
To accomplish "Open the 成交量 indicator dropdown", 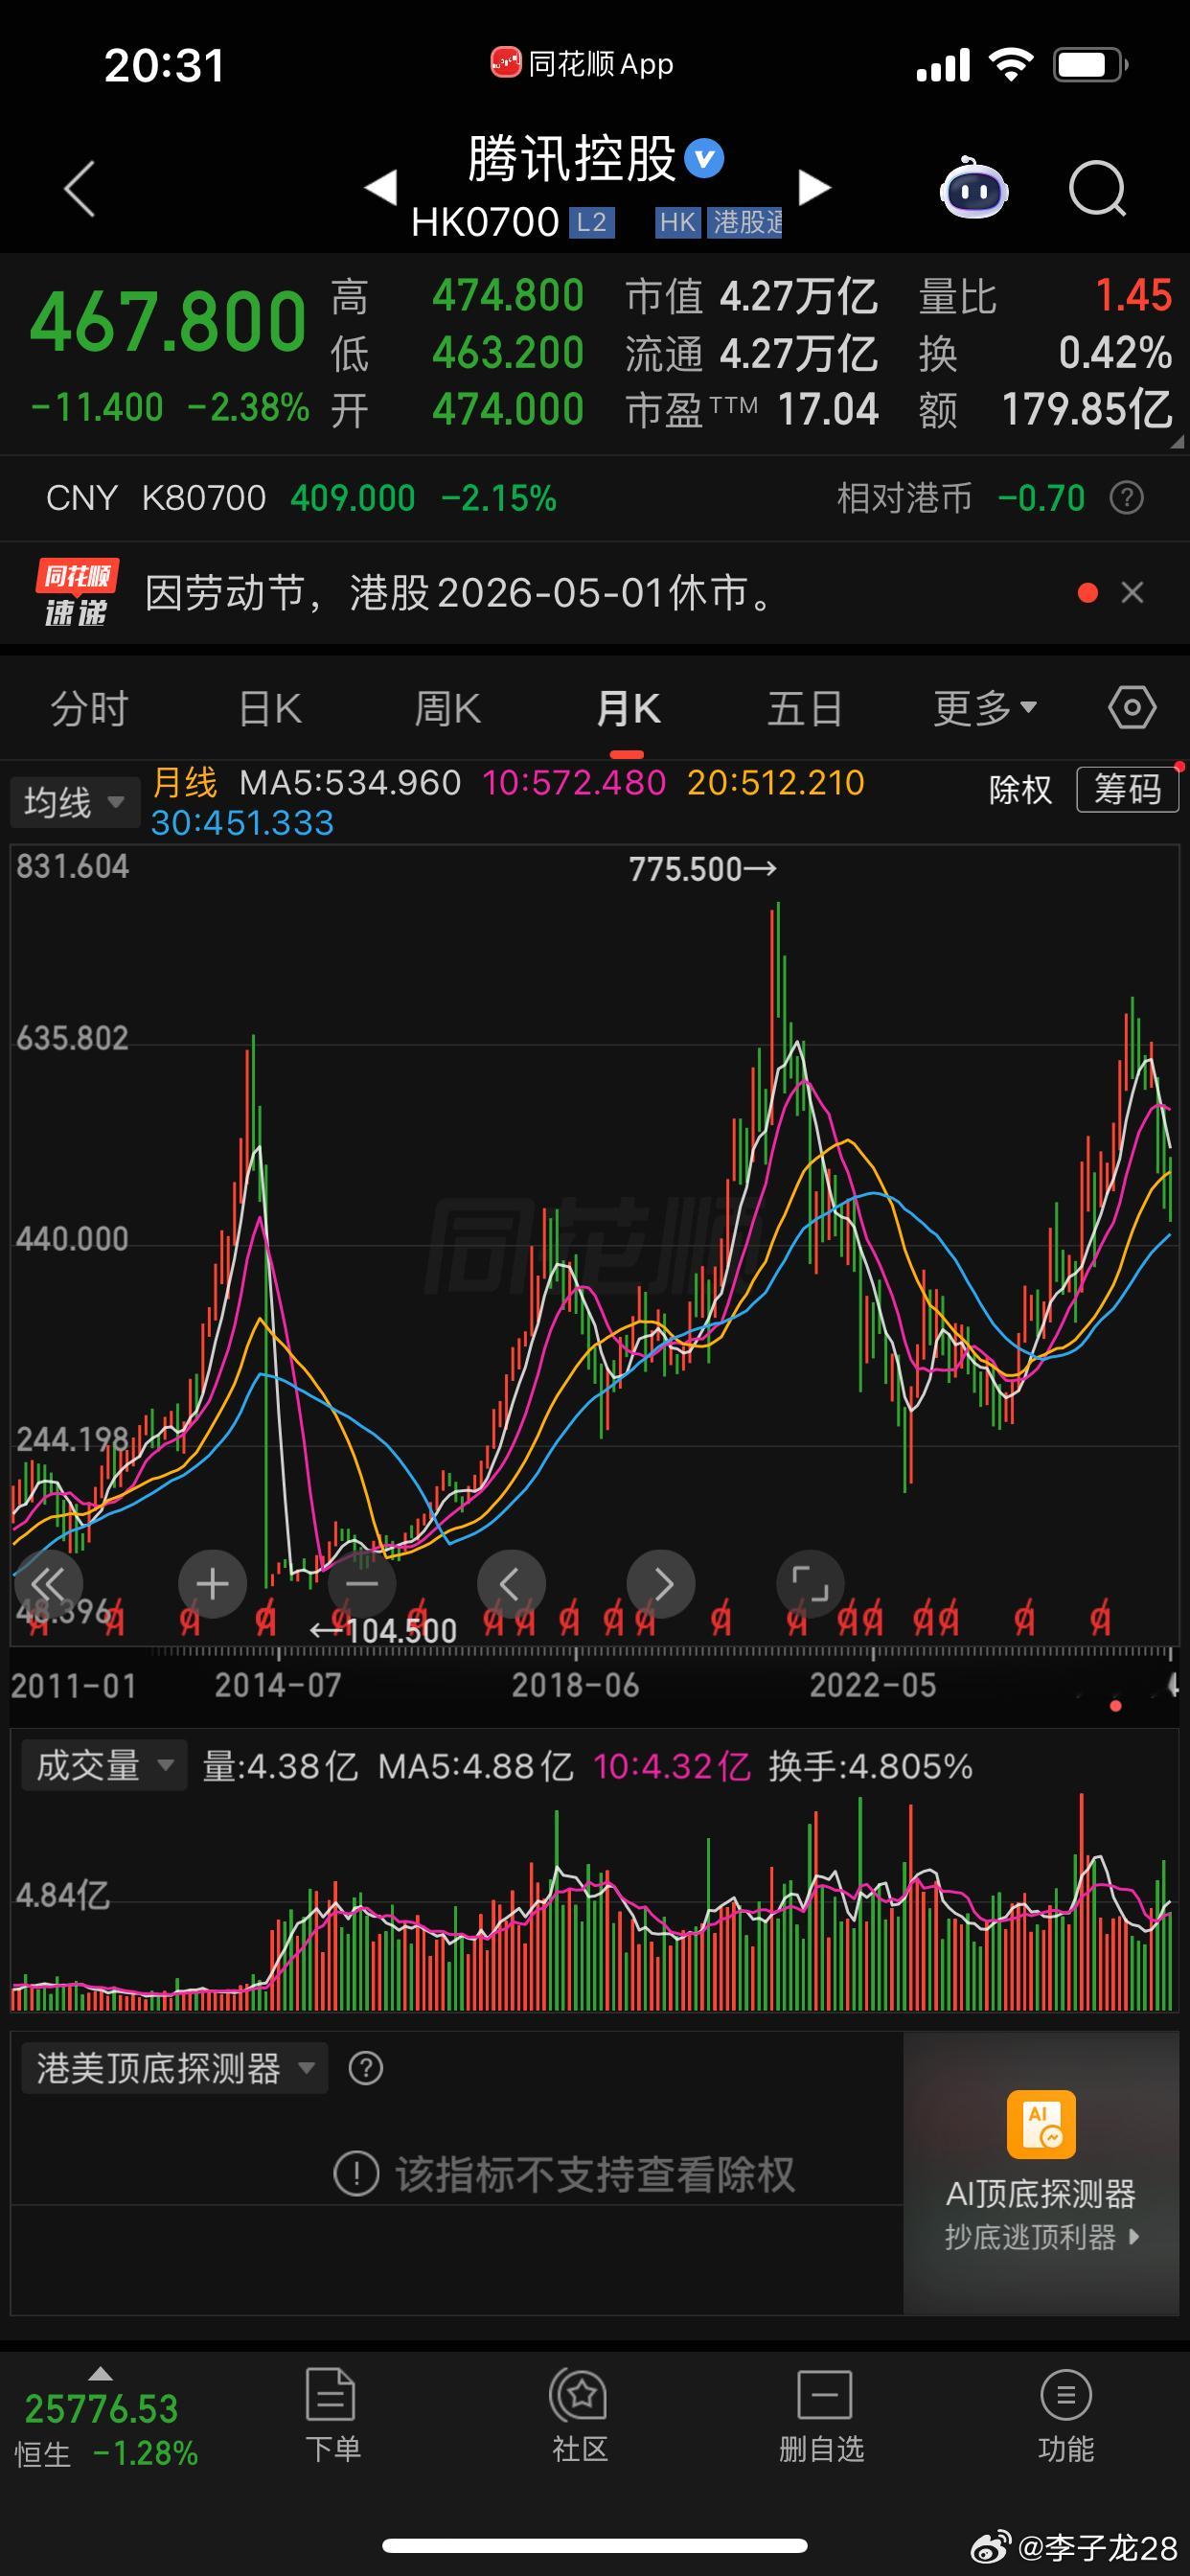I will coord(104,1766).
